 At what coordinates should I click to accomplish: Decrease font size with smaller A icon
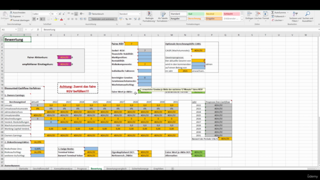(63, 14)
